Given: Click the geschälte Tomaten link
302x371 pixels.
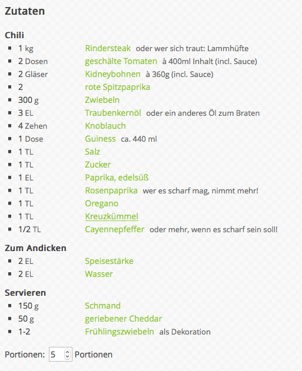Looking at the screenshot, I should click(121, 61).
